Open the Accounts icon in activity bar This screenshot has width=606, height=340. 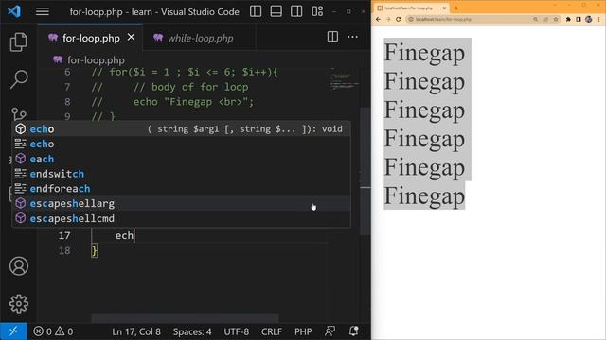click(x=19, y=266)
